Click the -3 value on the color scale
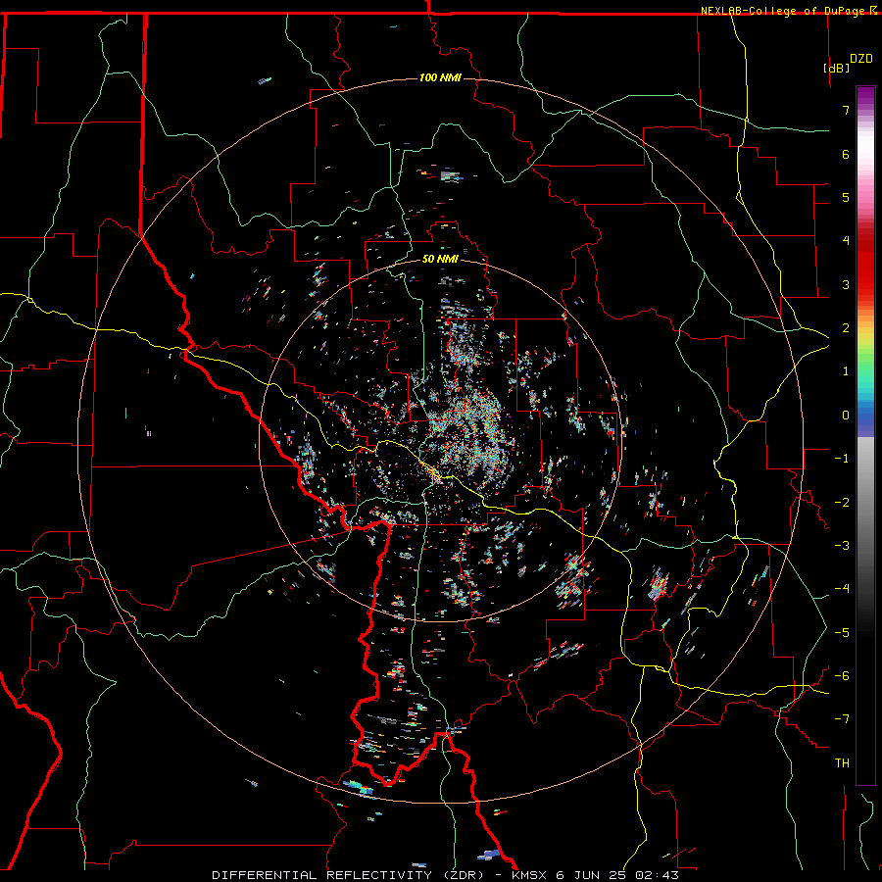882x882 pixels. point(842,546)
